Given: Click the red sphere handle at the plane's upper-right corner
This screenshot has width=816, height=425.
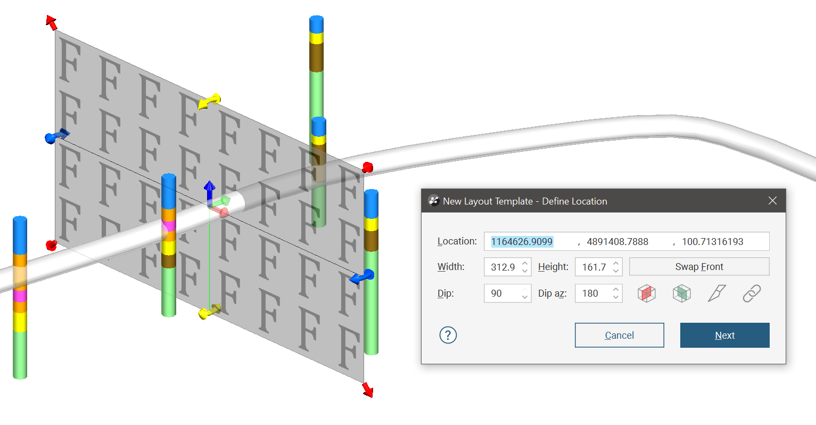Looking at the screenshot, I should (367, 168).
